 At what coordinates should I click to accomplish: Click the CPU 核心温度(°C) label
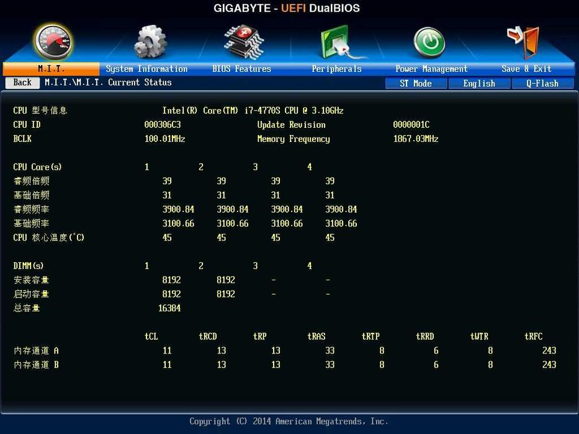click(49, 237)
